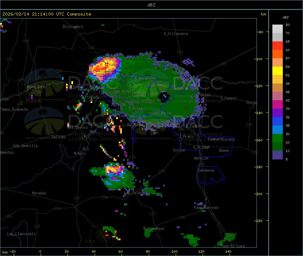Select the 'Agua_Toro' place label
This screenshot has height=256, width=303.
pyautogui.click(x=36, y=87)
